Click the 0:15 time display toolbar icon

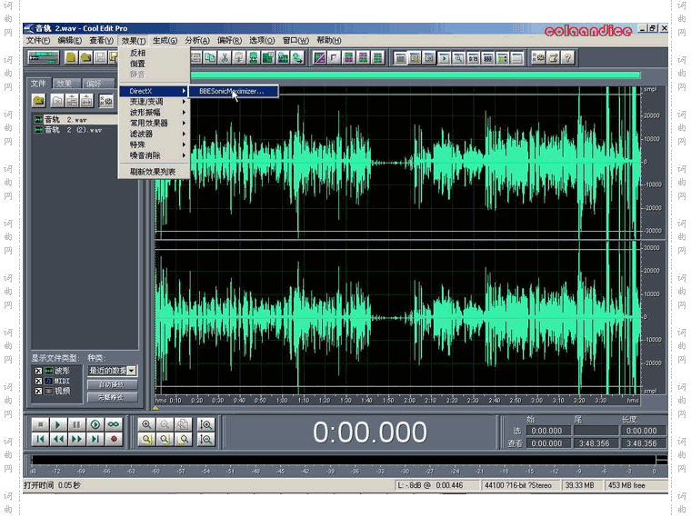click(x=474, y=58)
